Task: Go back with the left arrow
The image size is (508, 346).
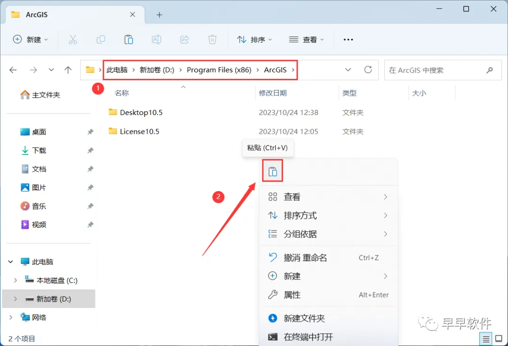Action: click(x=13, y=70)
